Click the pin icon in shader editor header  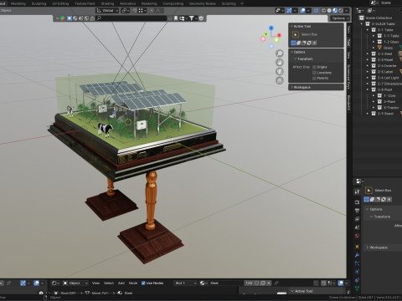click(x=276, y=283)
